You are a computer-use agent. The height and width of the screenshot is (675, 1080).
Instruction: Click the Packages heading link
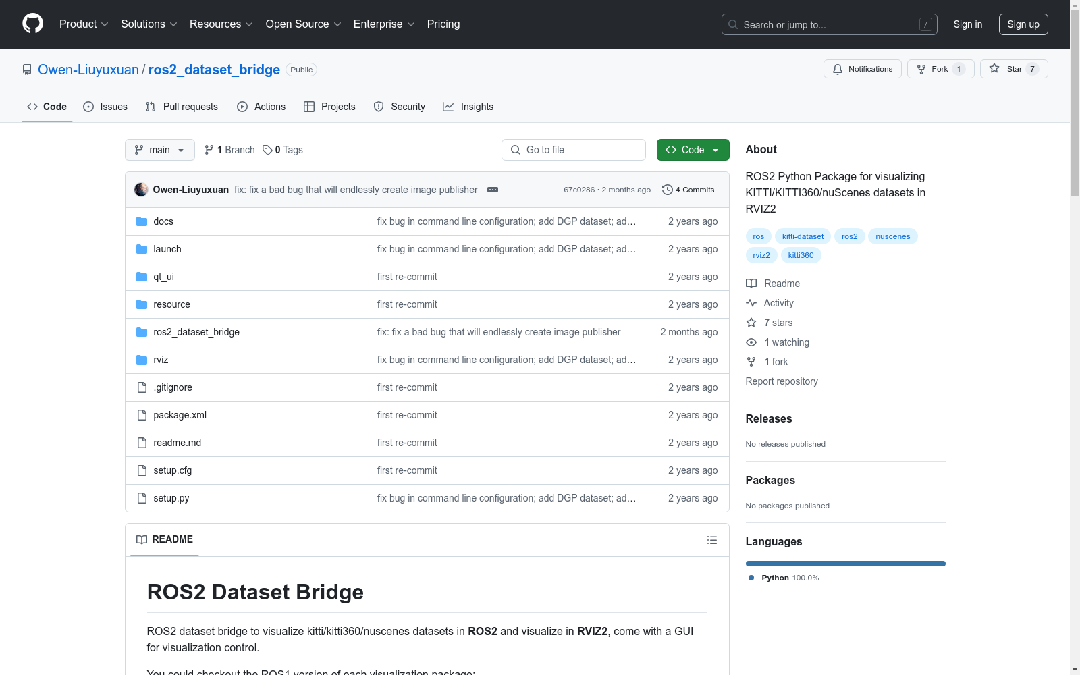pyautogui.click(x=770, y=480)
